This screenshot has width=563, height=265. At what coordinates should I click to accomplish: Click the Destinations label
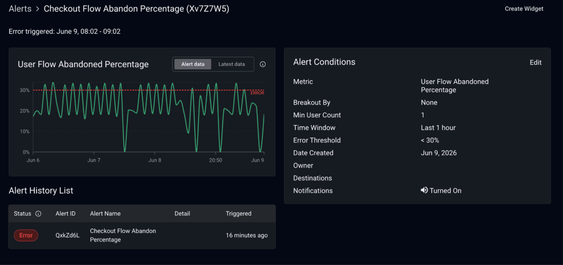312,178
